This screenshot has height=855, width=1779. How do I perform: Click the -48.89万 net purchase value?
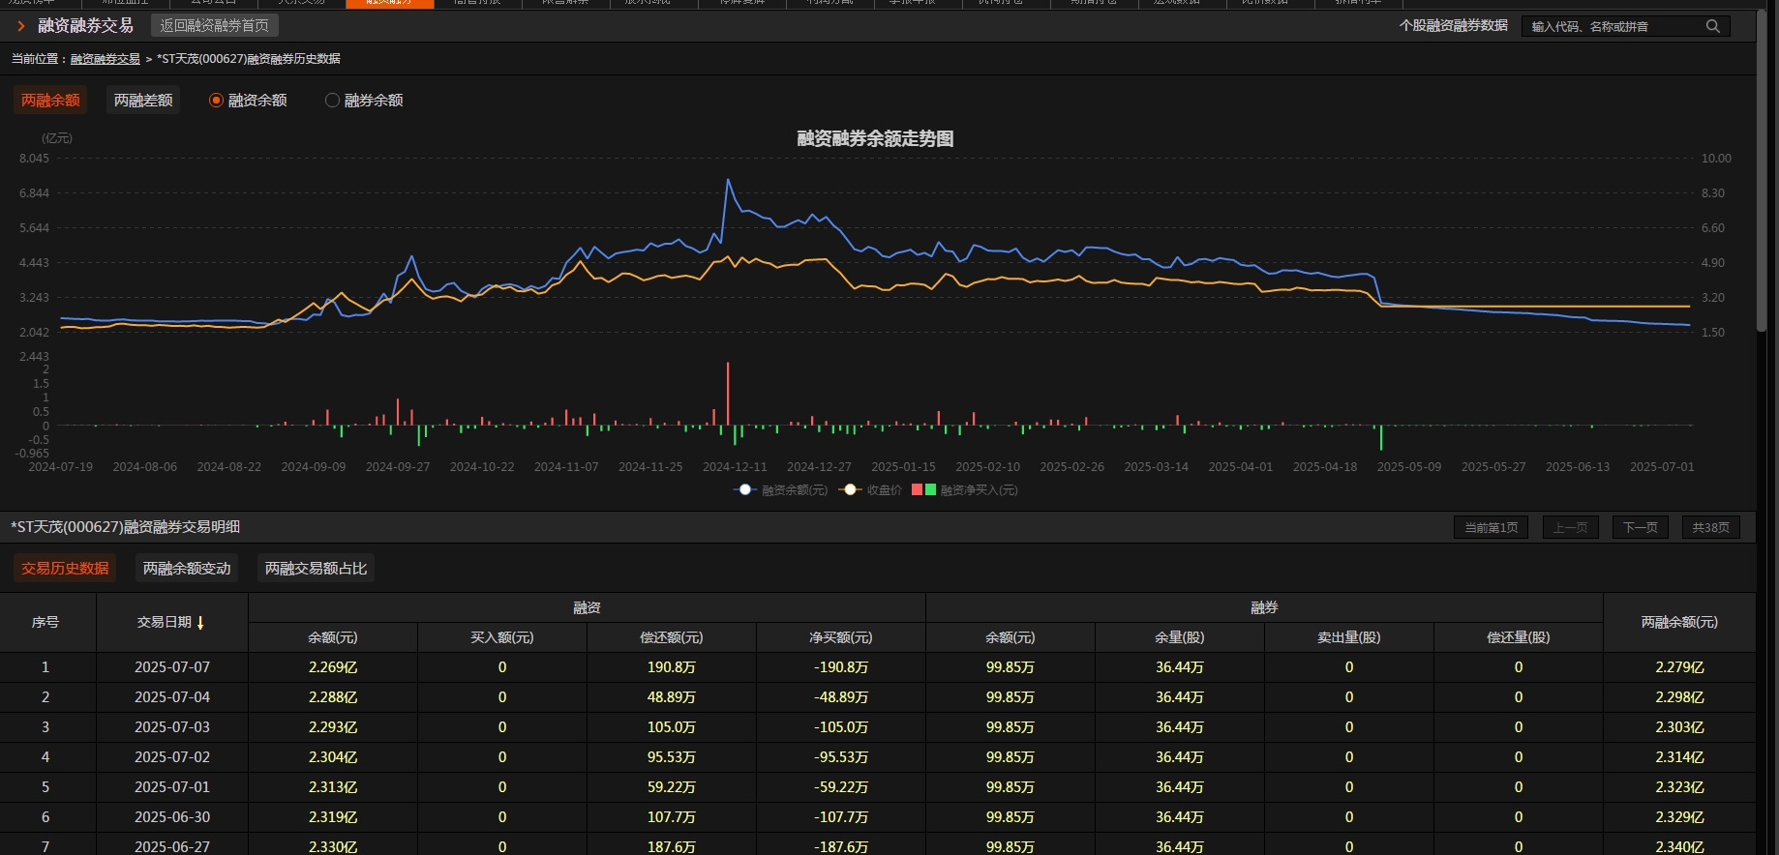(841, 697)
